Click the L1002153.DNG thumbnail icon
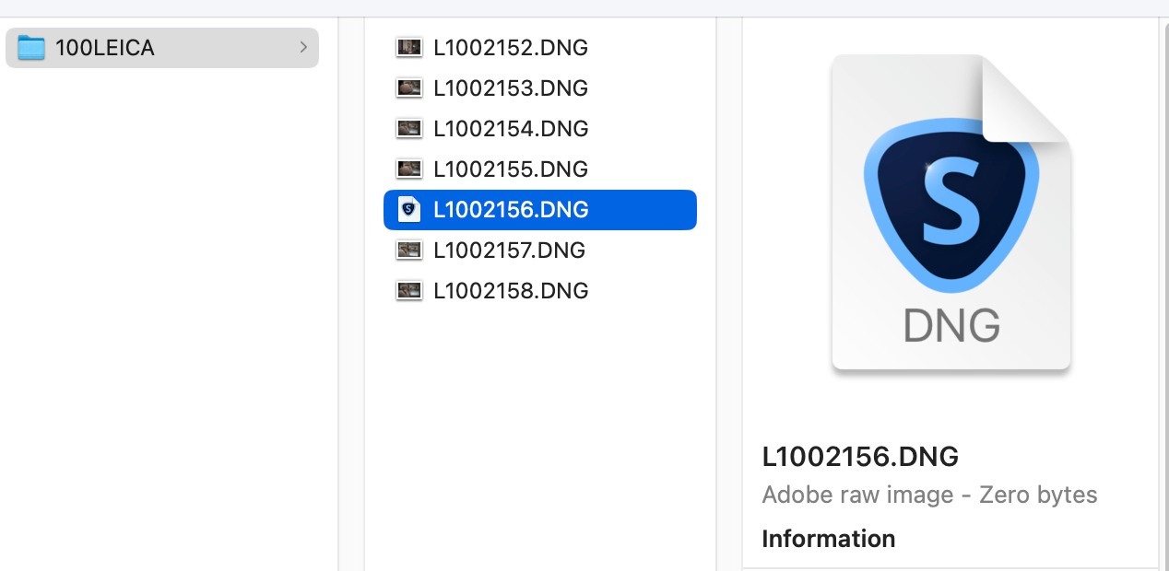The width and height of the screenshot is (1169, 571). [x=408, y=87]
